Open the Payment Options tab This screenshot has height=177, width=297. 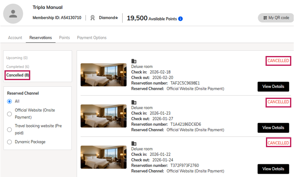[92, 38]
